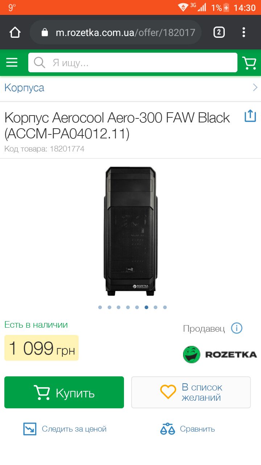Go to the Chrome home page icon
This screenshot has height=465, width=261.
15,33
